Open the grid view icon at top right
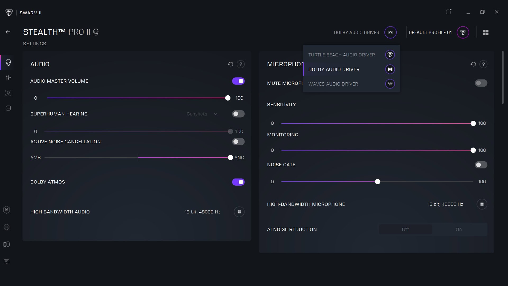 click(486, 32)
